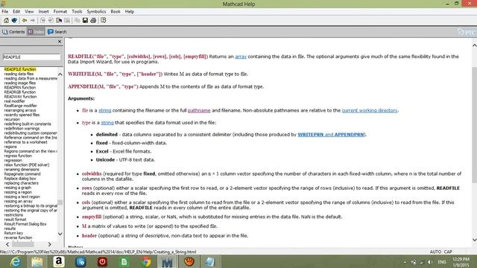This screenshot has height=268, width=477.
Task: Open the Format menu
Action: pos(60,12)
